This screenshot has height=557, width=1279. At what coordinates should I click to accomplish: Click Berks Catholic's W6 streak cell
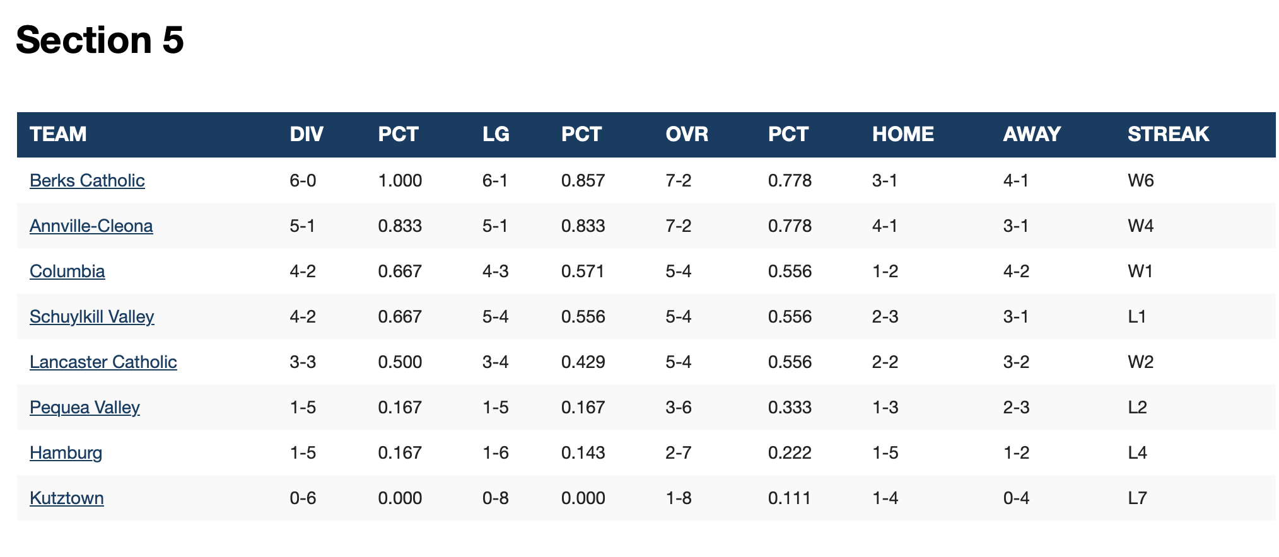[x=1140, y=181]
